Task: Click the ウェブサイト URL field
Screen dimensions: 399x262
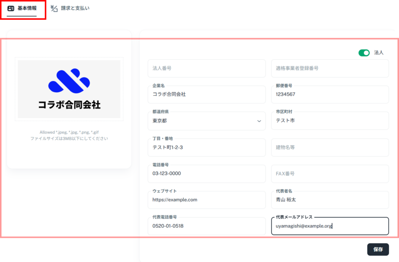Action: 207,200
